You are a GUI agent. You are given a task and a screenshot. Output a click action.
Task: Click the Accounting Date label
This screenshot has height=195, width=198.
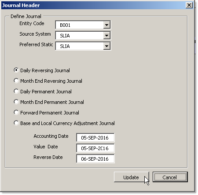pos(51,136)
